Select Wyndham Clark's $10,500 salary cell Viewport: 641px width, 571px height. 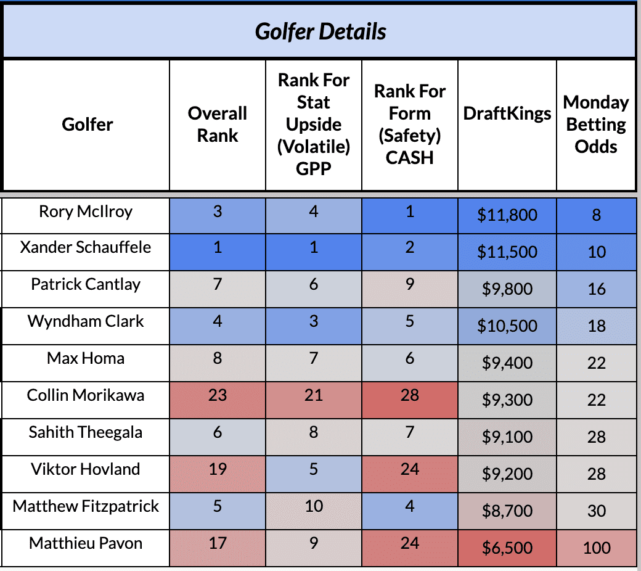pyautogui.click(x=507, y=326)
